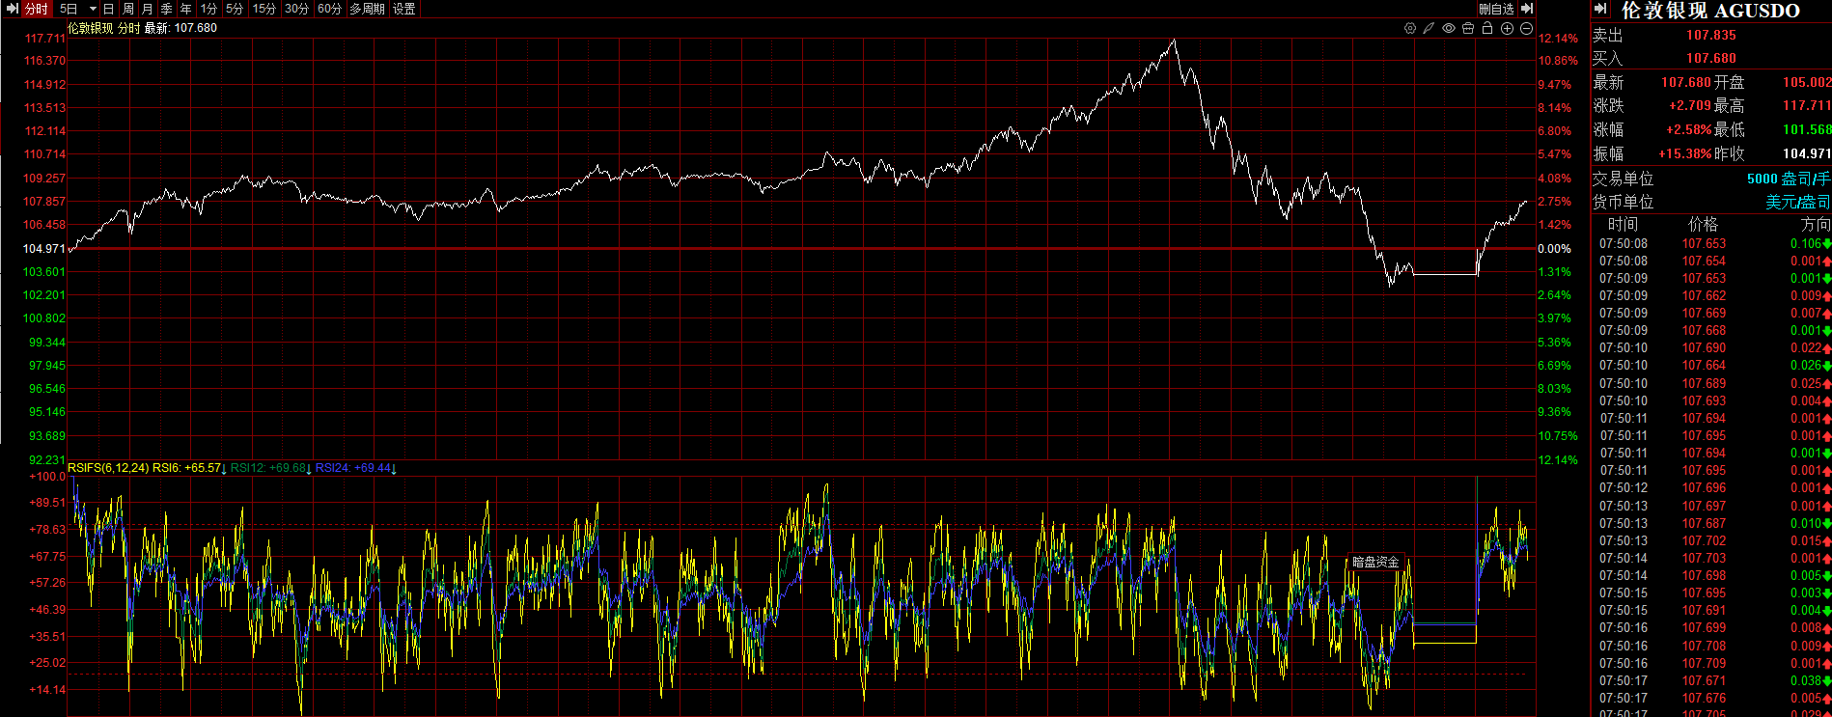Viewport: 1832px width, 717px height.
Task: Click the 104.971 baseline price axis label
Action: (x=44, y=249)
